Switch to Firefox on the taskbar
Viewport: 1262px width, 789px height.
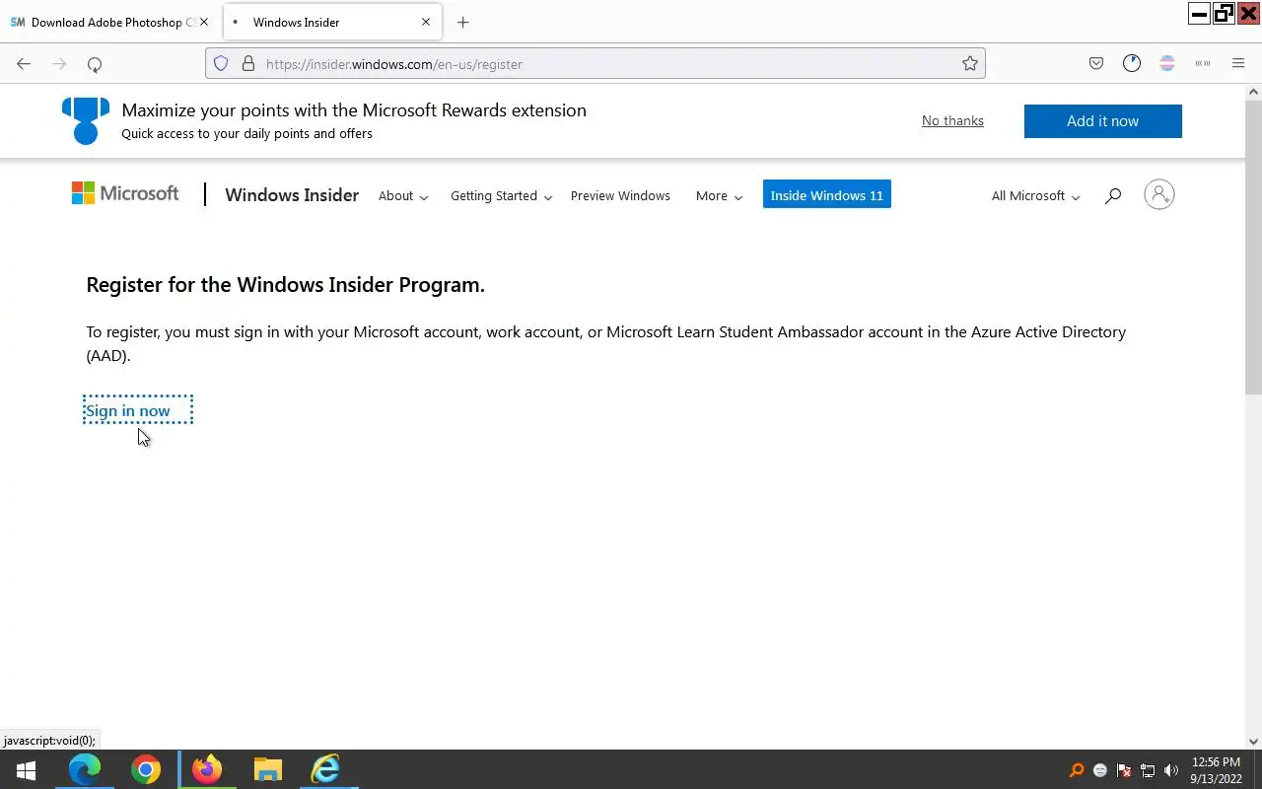coord(207,769)
